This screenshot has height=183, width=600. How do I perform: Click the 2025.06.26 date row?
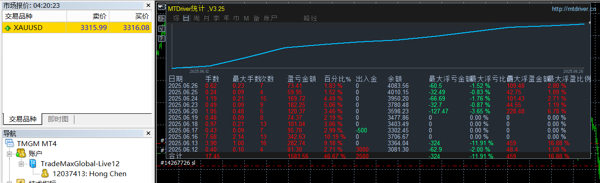coord(183,86)
